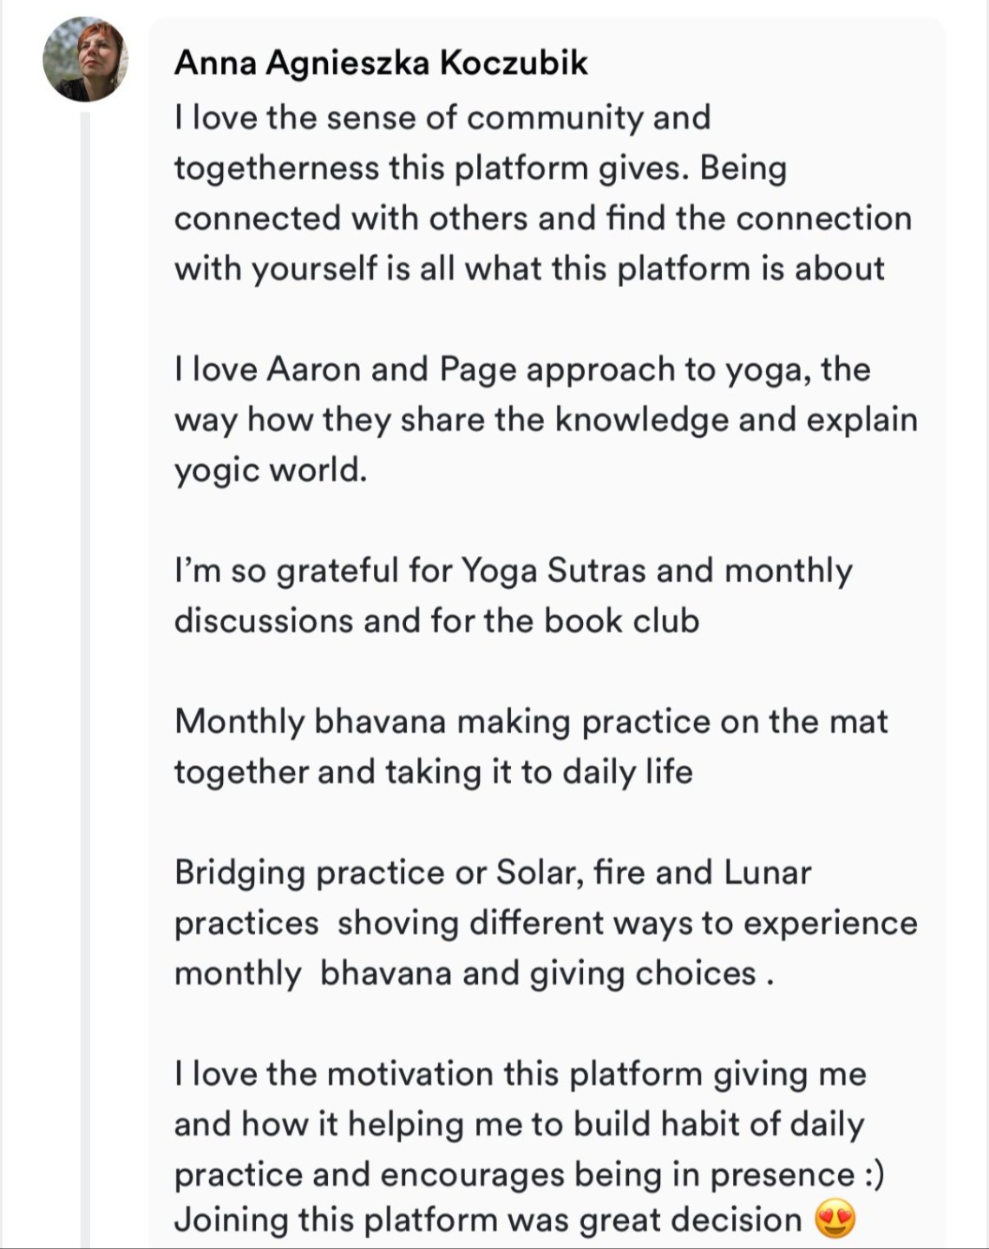Open Anna Agnieszka Koczubik's profile picture
Viewport: 989px width, 1249px height.
click(x=85, y=60)
